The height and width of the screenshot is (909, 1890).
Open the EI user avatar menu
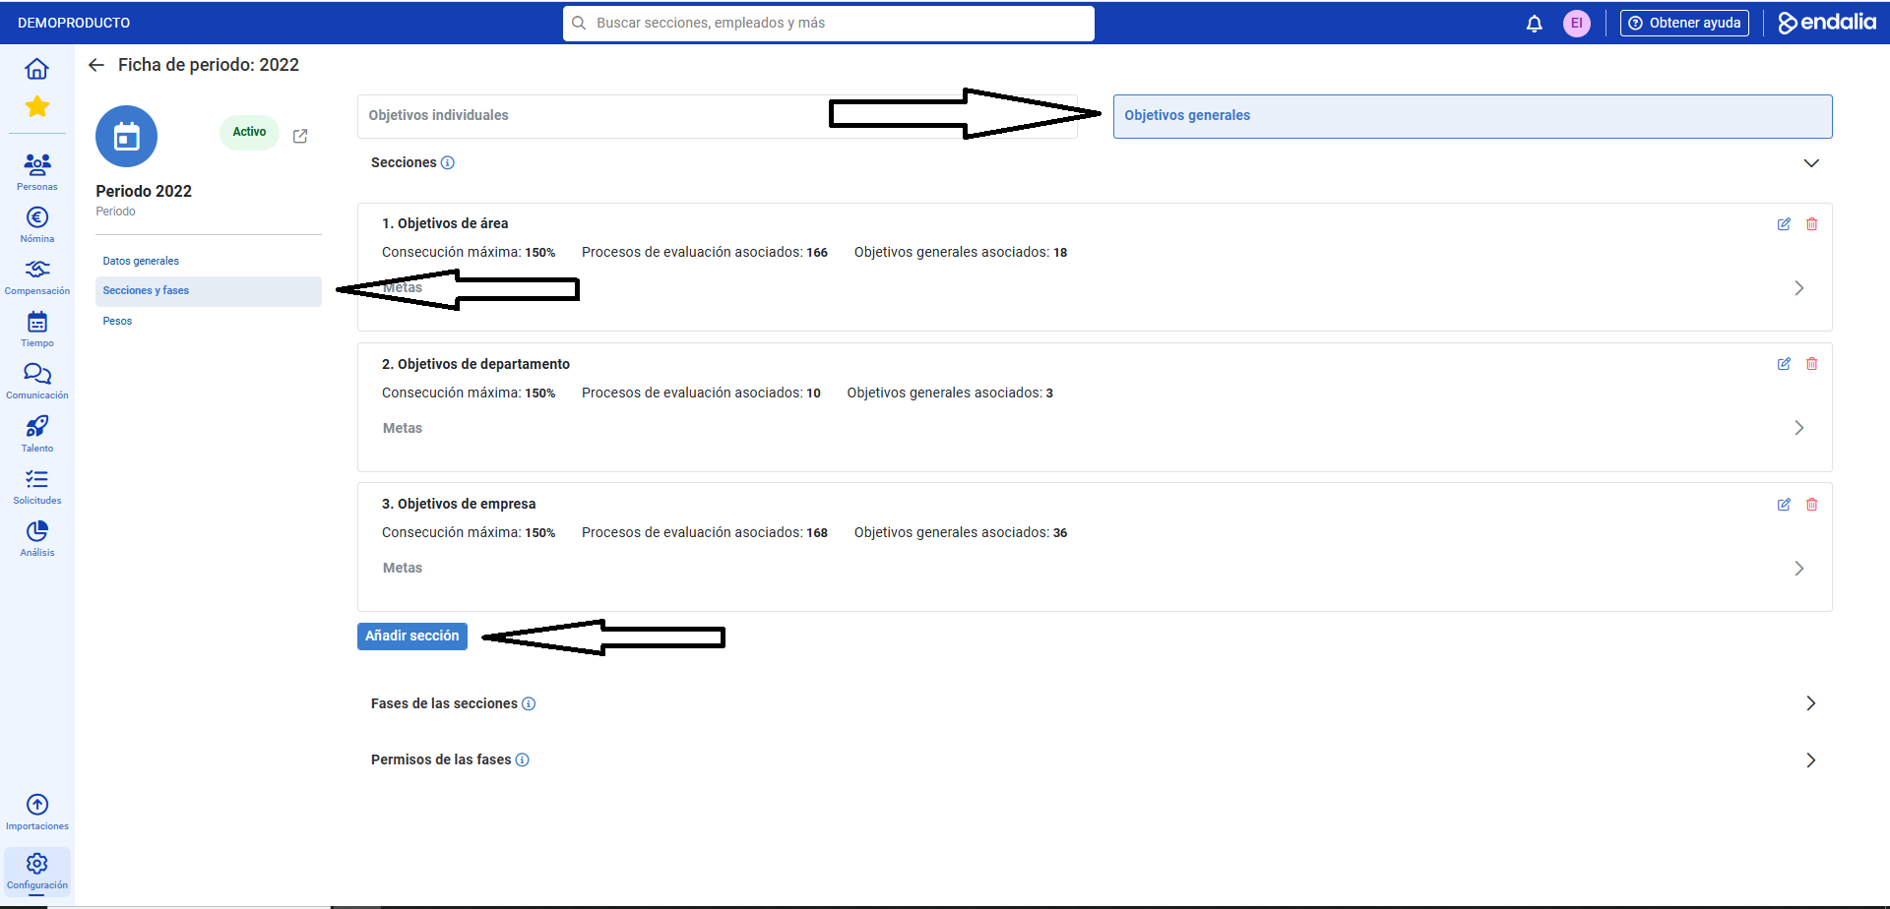tap(1577, 24)
